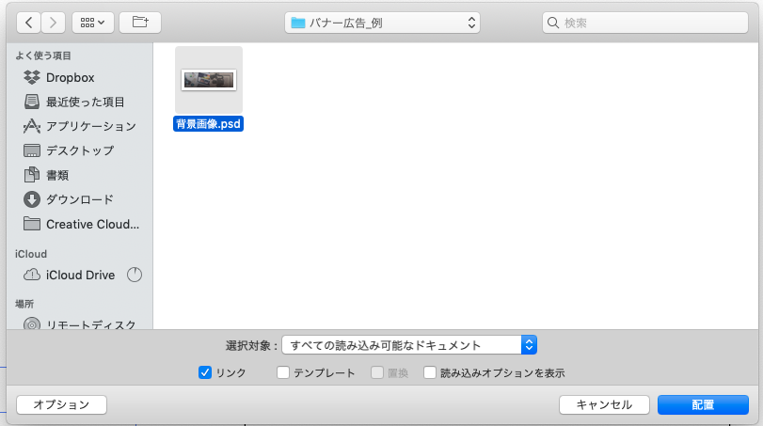Enable the テンプレート checkbox

pyautogui.click(x=283, y=372)
